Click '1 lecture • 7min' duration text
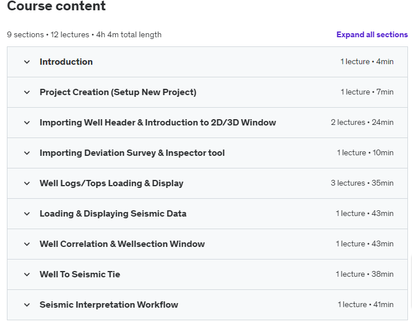The height and width of the screenshot is (322, 412). (367, 92)
